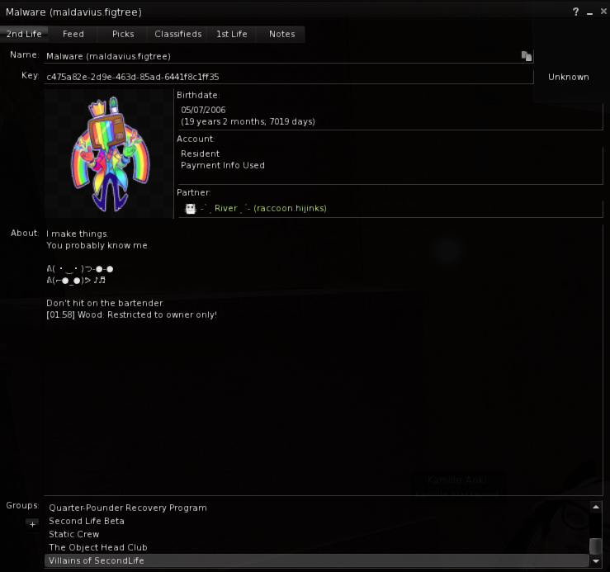The image size is (610, 572).
Task: Click the 'Don't hit on the bartender.' line
Action: click(x=105, y=303)
